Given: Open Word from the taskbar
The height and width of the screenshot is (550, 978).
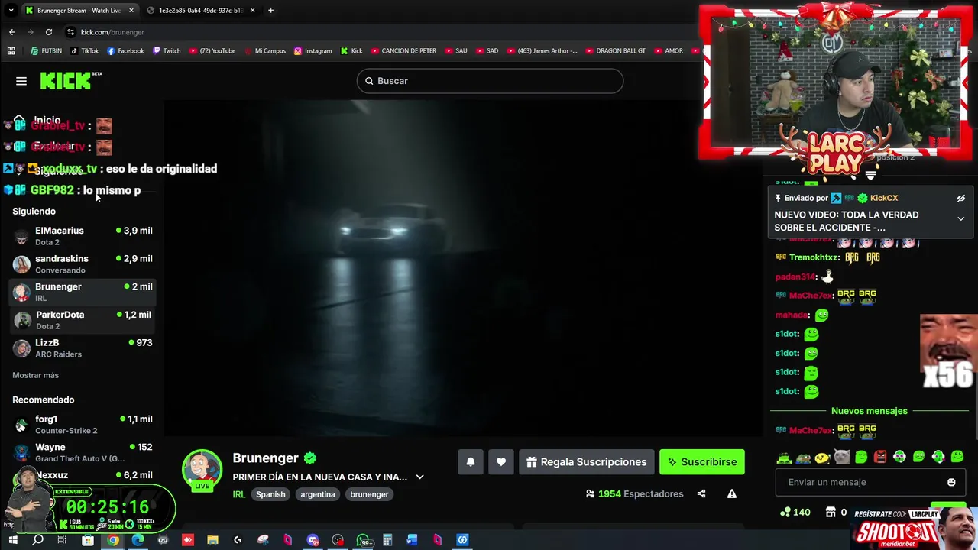Looking at the screenshot, I should point(413,540).
